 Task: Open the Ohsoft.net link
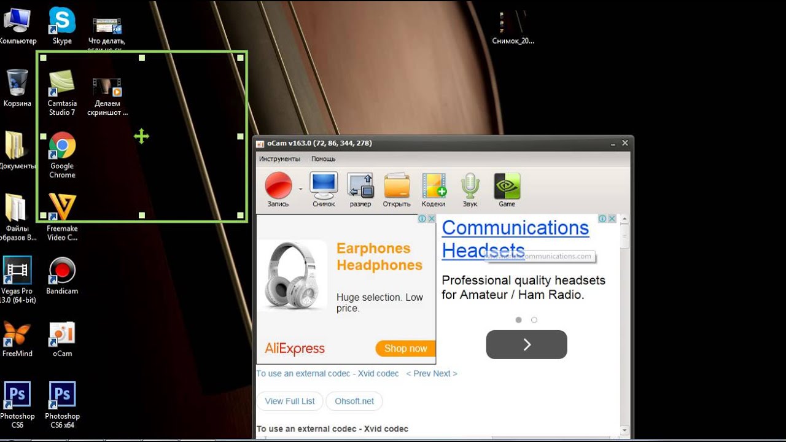pos(354,401)
